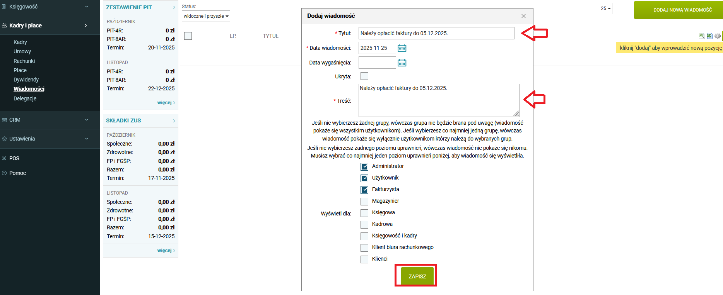Open calendar picker for Data wygaśnięcia

point(402,63)
